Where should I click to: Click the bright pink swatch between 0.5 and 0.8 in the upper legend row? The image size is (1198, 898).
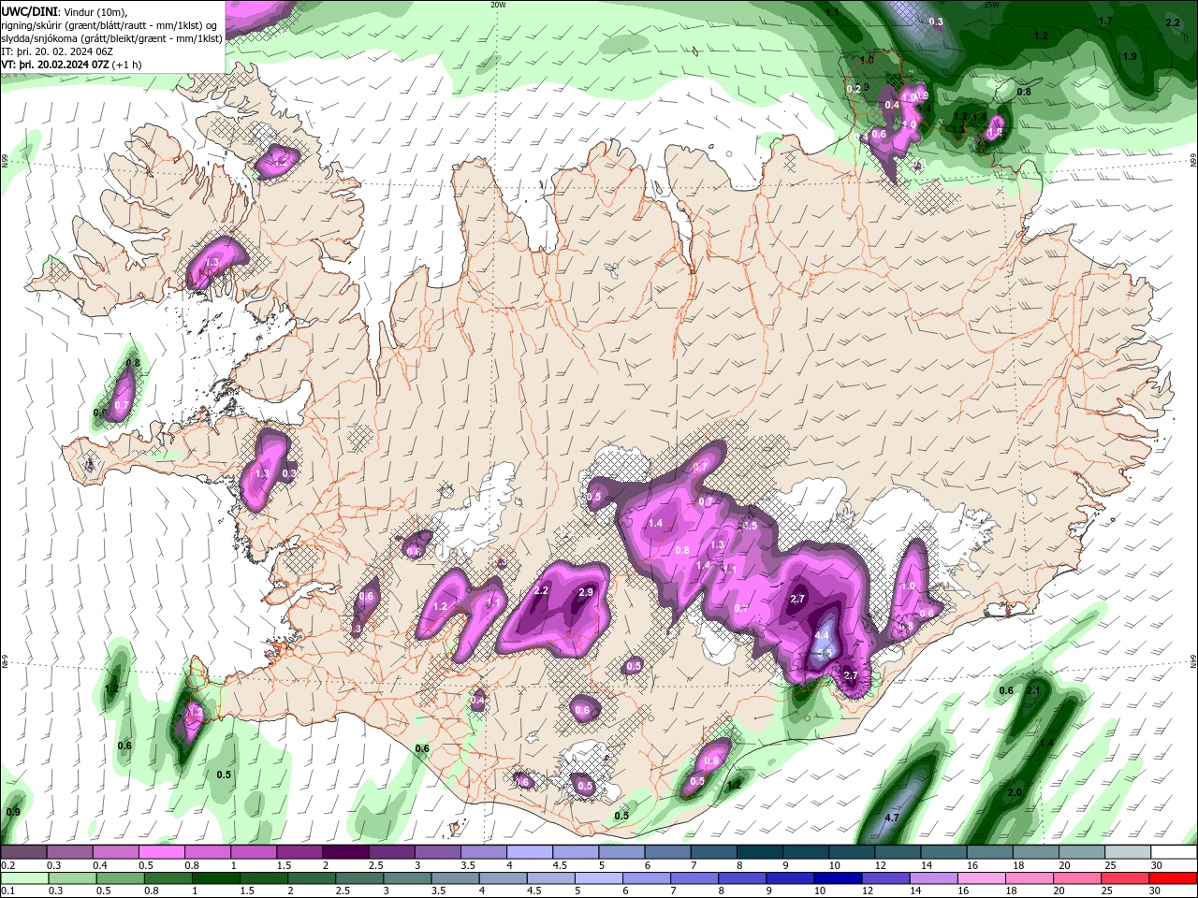click(162, 852)
